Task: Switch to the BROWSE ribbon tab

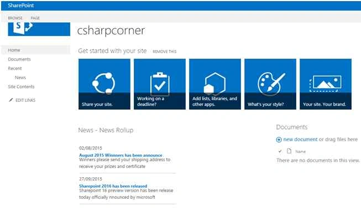Action: point(15,18)
